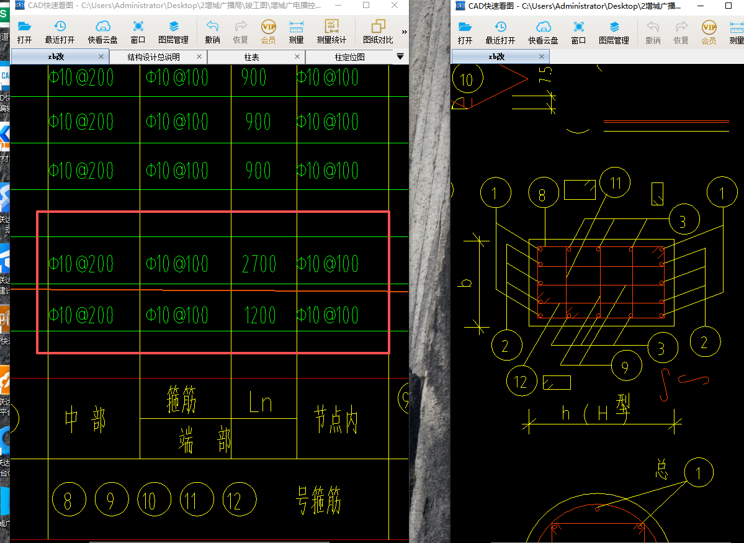Screen dimensions: 744x543
Task: Click the 2700 cell value
Action: tap(259, 263)
